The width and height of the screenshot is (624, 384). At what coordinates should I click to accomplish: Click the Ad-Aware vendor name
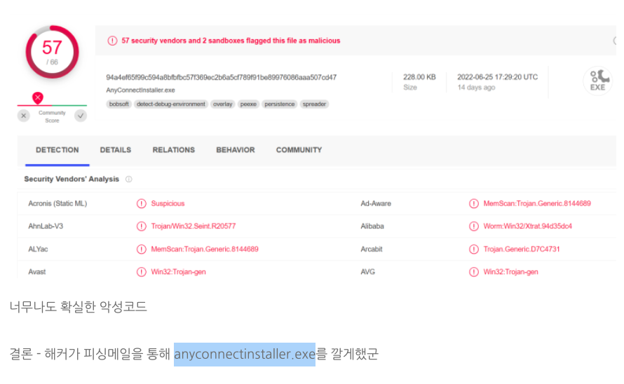(376, 204)
